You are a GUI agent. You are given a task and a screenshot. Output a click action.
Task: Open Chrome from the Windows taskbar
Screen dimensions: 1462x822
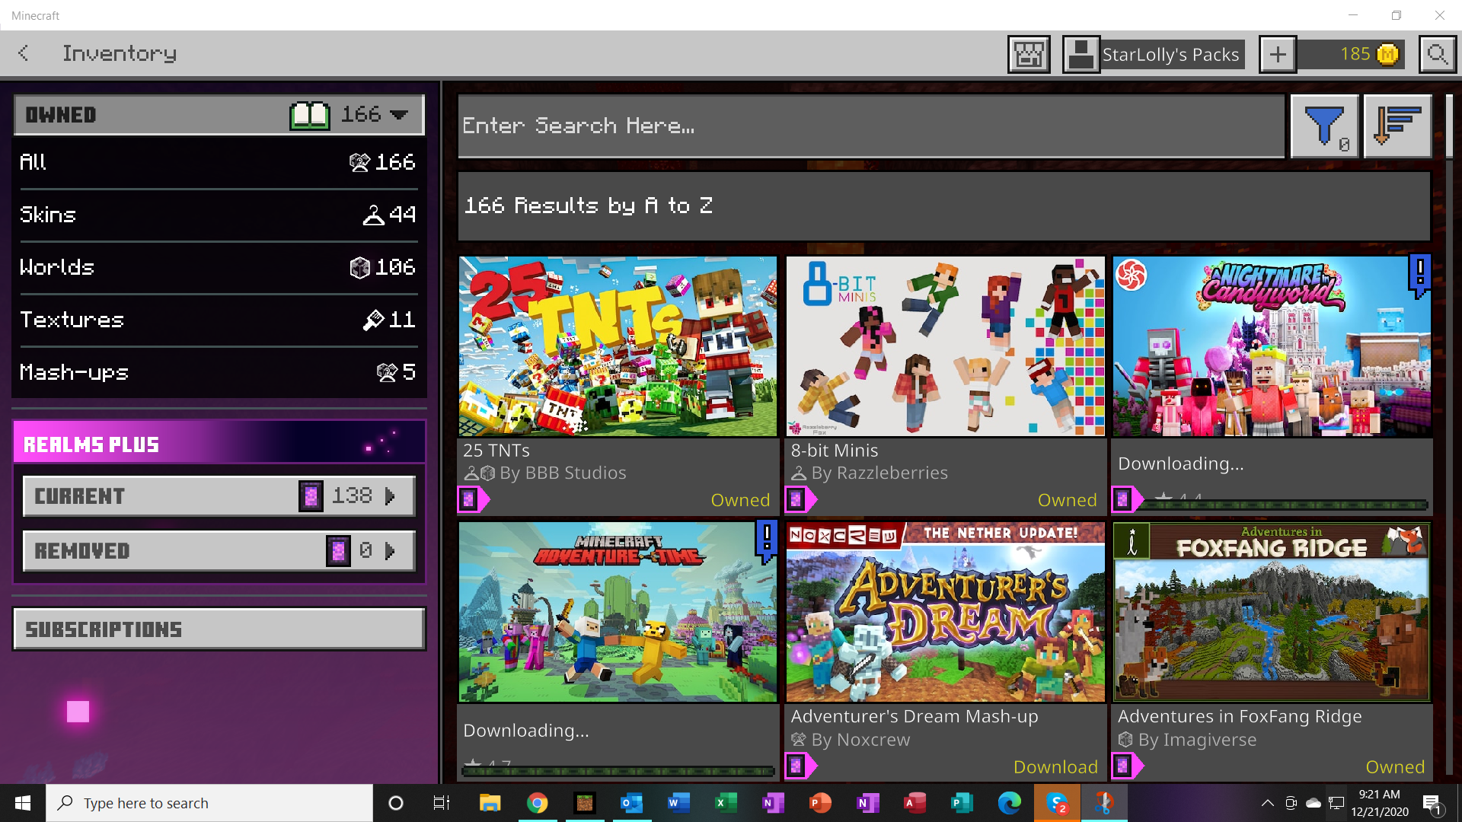[537, 803]
